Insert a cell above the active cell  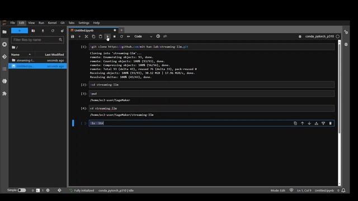point(317,123)
